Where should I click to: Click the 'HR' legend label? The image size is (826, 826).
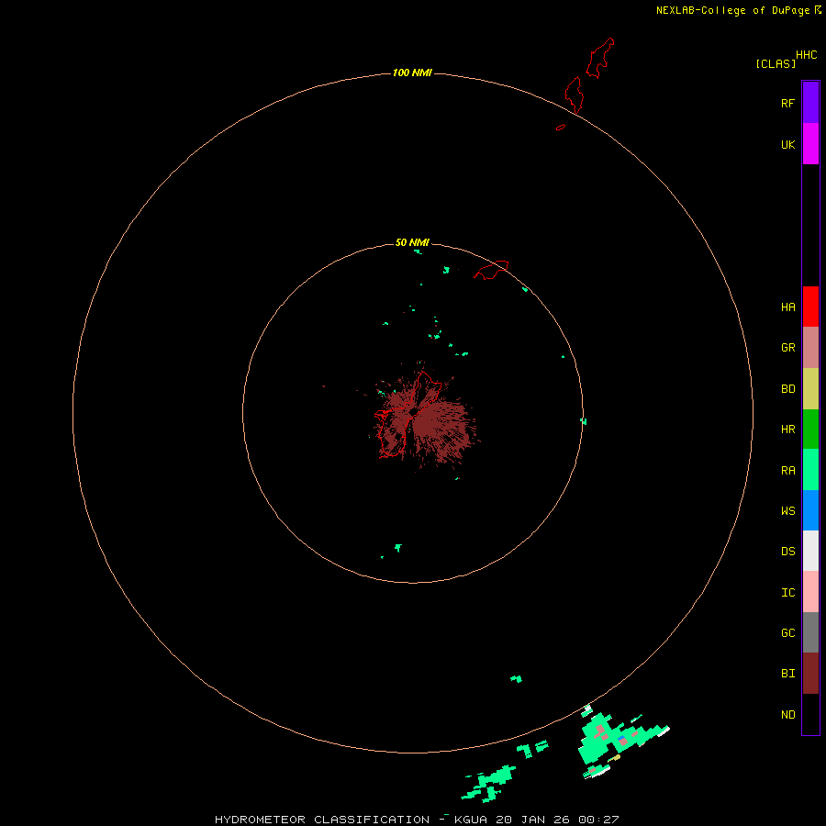787,430
